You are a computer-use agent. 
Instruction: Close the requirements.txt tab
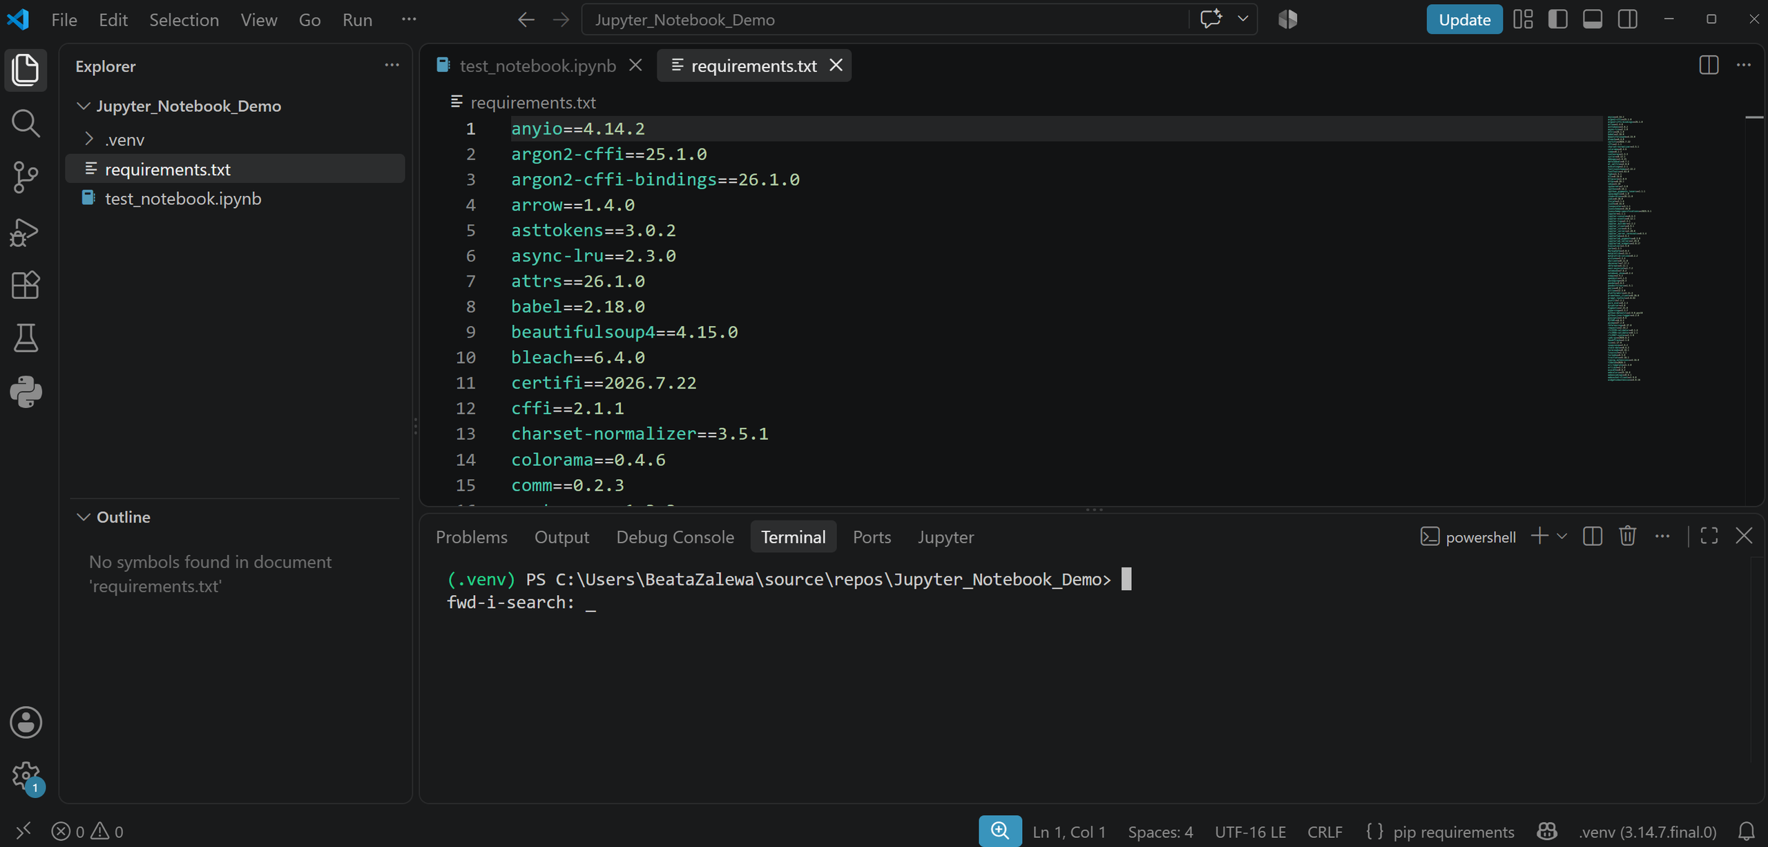coord(836,65)
